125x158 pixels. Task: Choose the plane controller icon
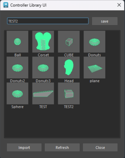point(95,67)
